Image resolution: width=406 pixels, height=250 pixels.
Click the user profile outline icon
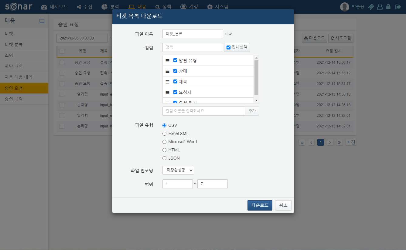380,7
